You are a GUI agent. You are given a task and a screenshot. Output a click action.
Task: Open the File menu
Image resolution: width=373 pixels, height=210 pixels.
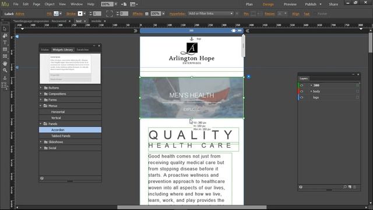(16, 4)
